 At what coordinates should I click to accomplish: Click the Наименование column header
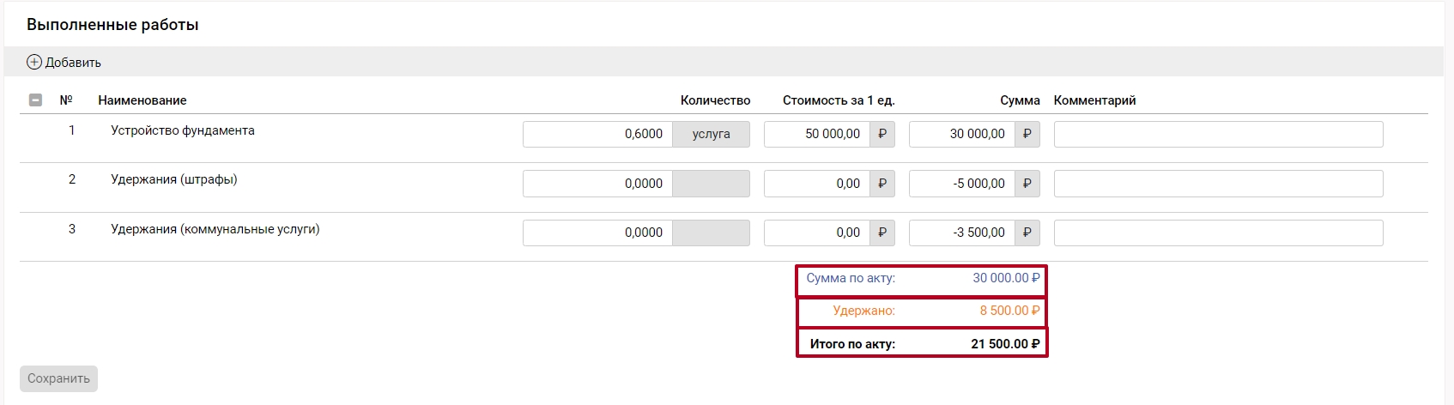(142, 100)
